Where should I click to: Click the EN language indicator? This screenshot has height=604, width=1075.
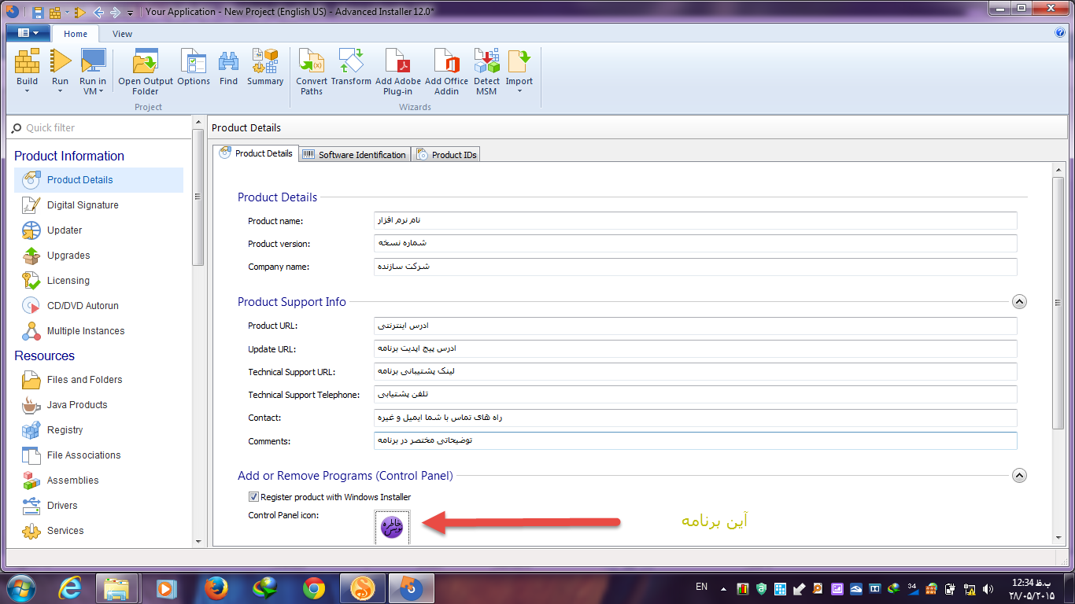(701, 587)
